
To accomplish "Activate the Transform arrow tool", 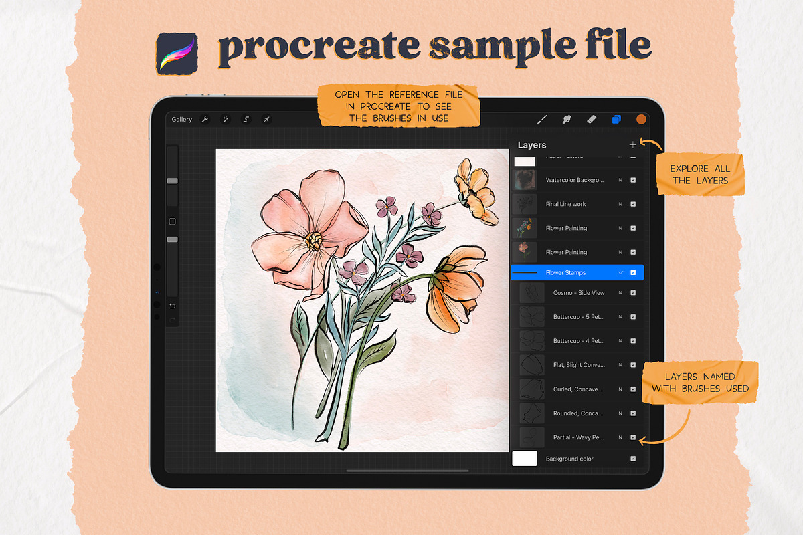I will [266, 120].
